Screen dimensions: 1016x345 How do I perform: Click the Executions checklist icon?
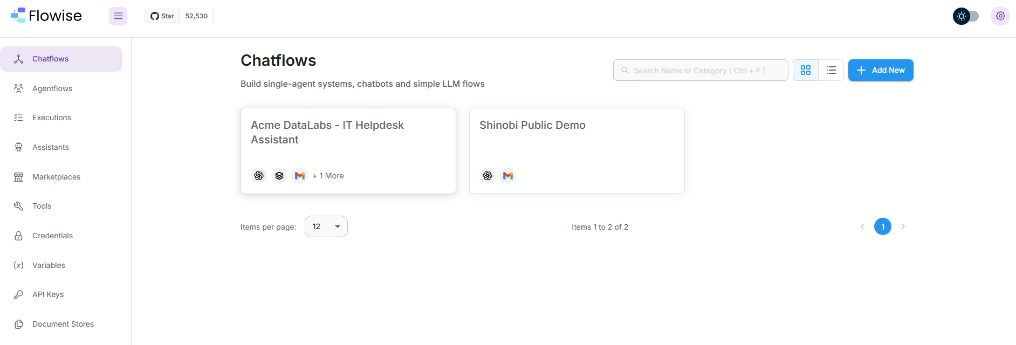pos(19,118)
